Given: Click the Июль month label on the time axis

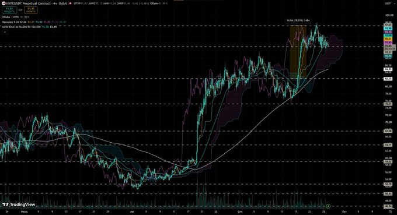Looking at the screenshot, I should 25,212.
